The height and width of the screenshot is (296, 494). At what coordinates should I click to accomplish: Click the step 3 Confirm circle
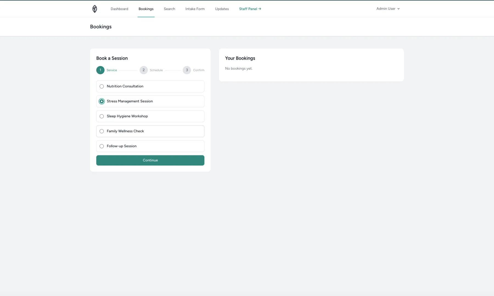click(187, 70)
